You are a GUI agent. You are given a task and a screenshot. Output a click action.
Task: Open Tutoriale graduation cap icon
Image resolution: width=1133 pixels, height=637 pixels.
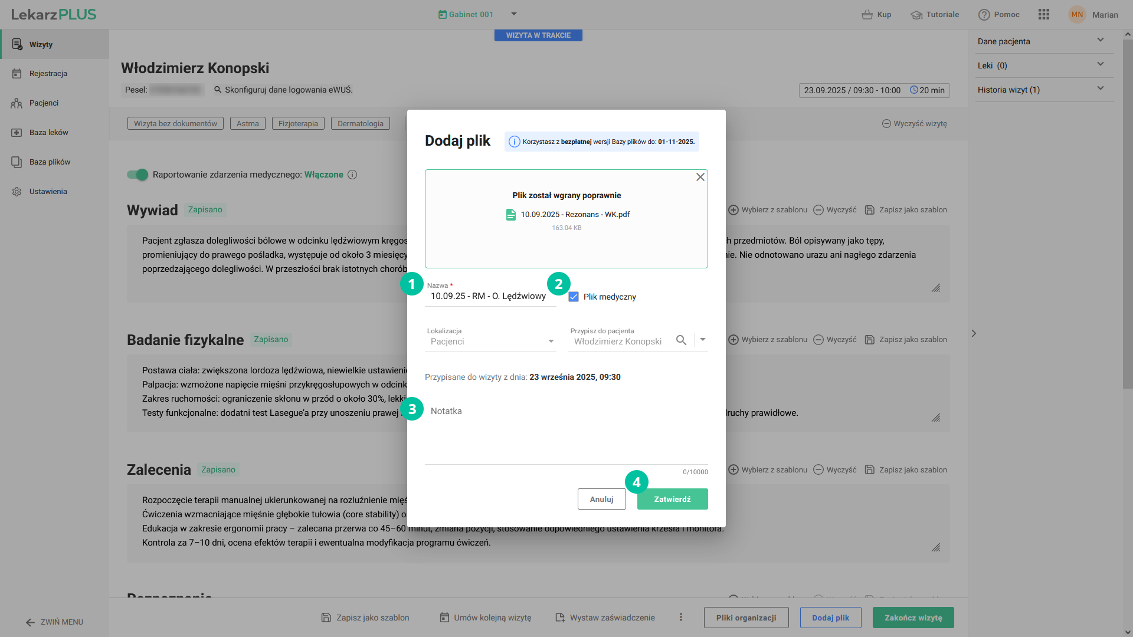(x=916, y=15)
